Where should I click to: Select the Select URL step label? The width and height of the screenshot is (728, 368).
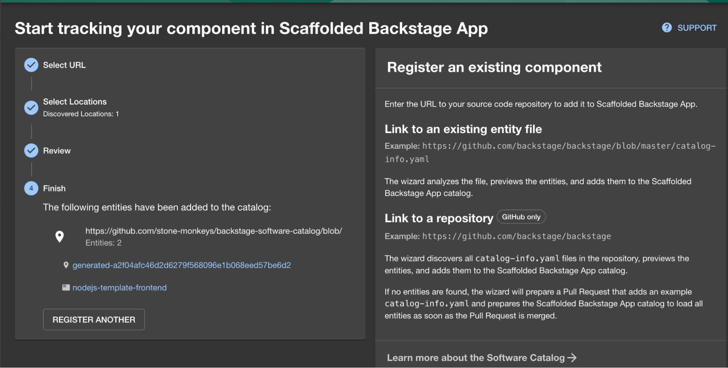point(64,65)
